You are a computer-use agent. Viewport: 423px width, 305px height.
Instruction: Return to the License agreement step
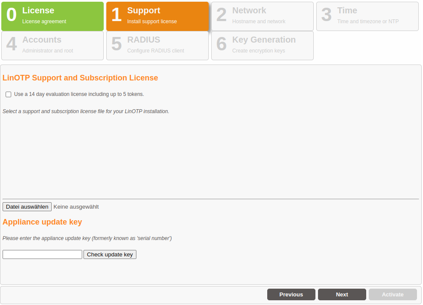point(52,16)
